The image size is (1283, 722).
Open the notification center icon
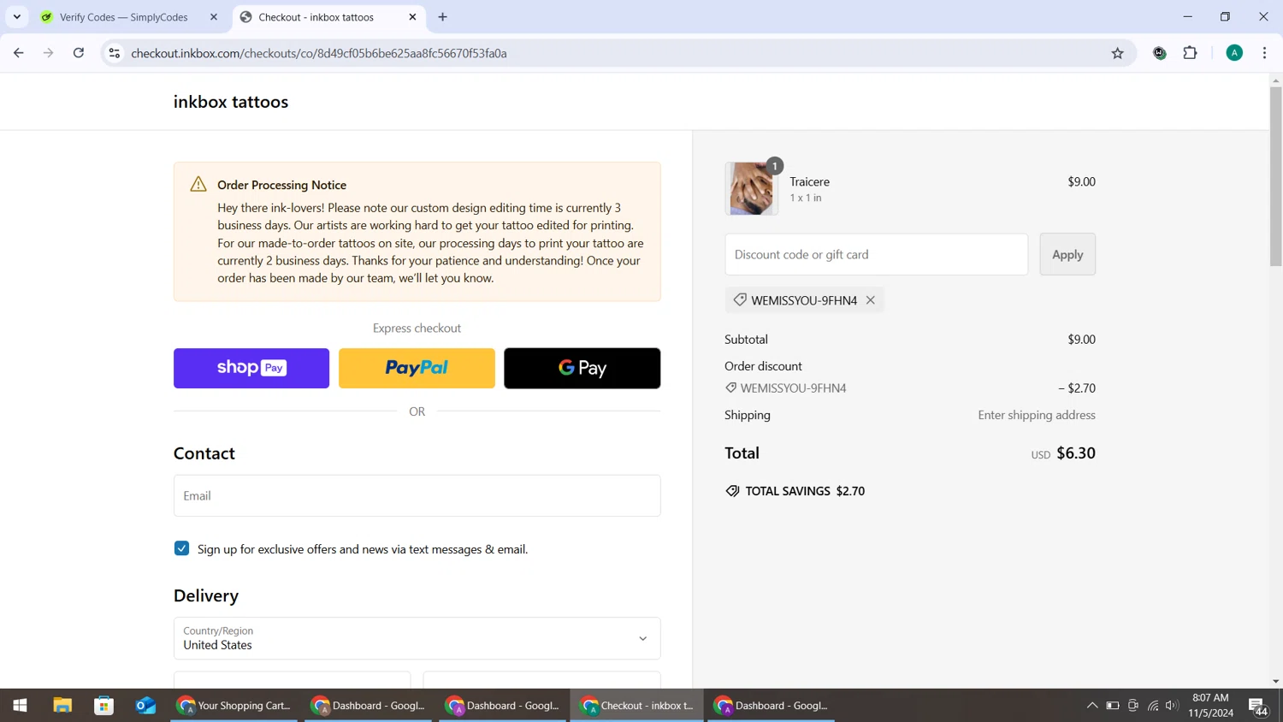tap(1257, 707)
